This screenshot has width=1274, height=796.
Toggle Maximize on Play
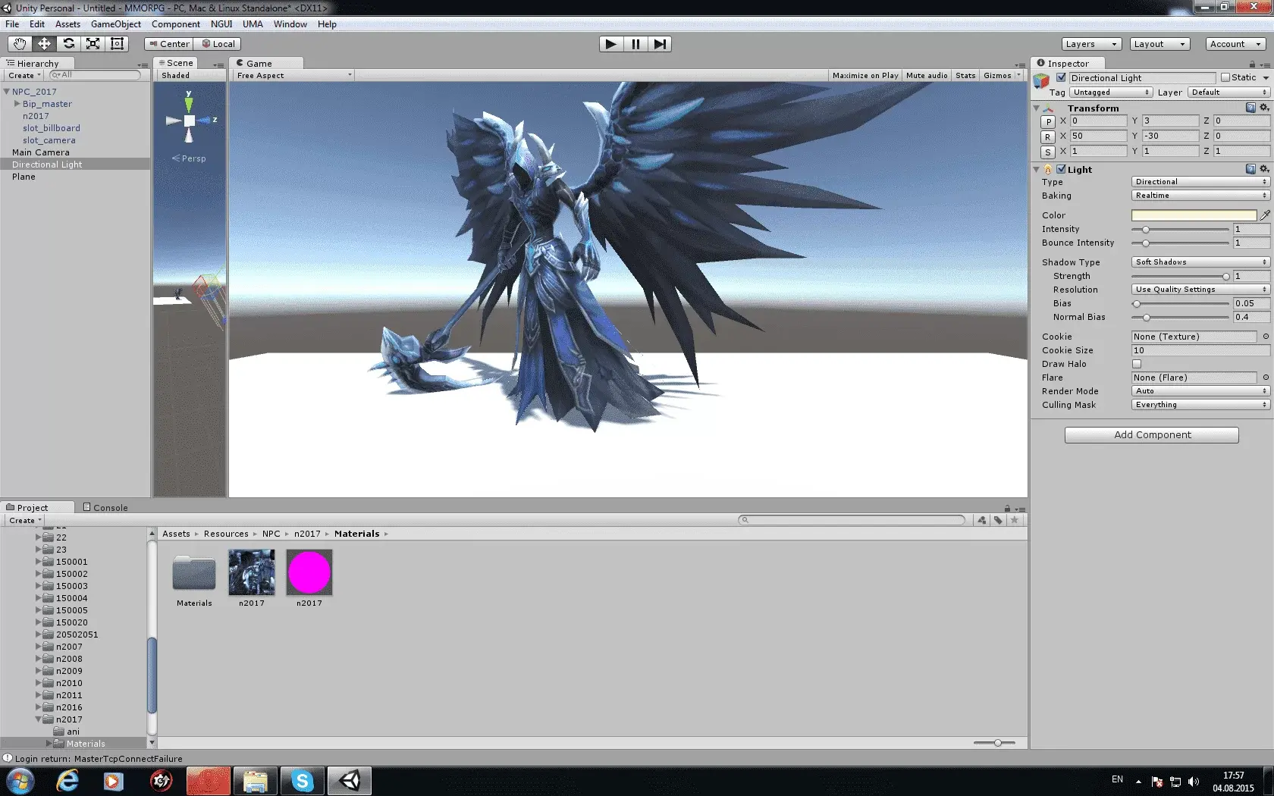click(865, 75)
